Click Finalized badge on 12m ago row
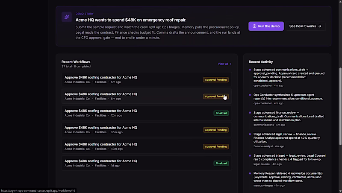The width and height of the screenshot is (342, 193). point(221,113)
